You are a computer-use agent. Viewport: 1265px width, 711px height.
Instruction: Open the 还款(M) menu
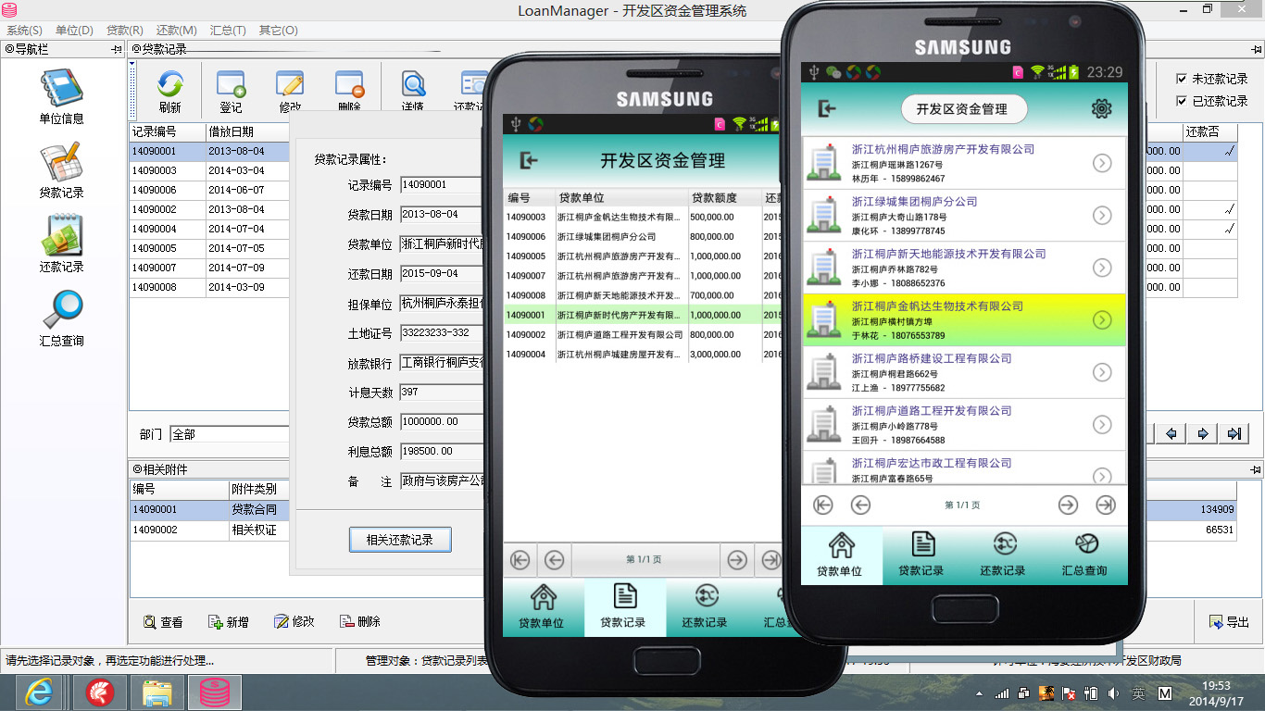176,31
